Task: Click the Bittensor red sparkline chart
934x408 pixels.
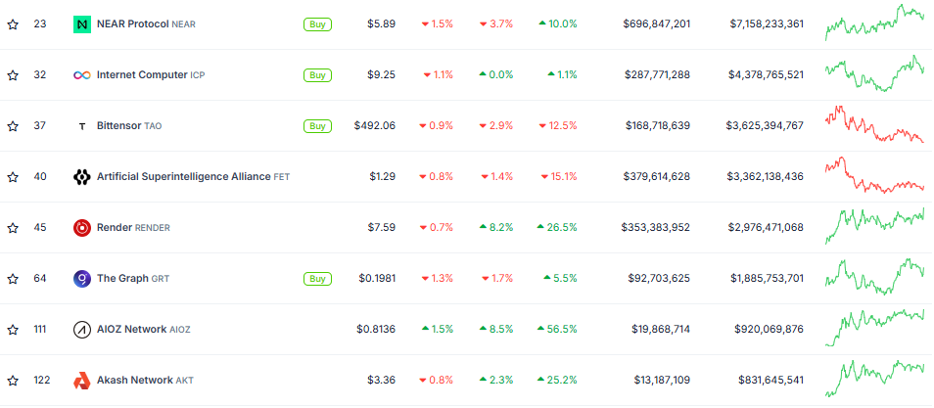Action: point(874,124)
